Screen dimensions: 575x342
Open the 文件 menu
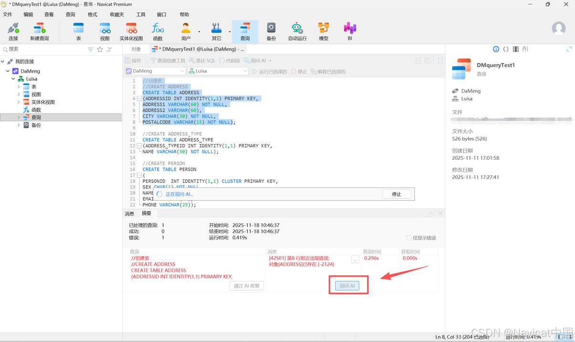click(x=8, y=15)
